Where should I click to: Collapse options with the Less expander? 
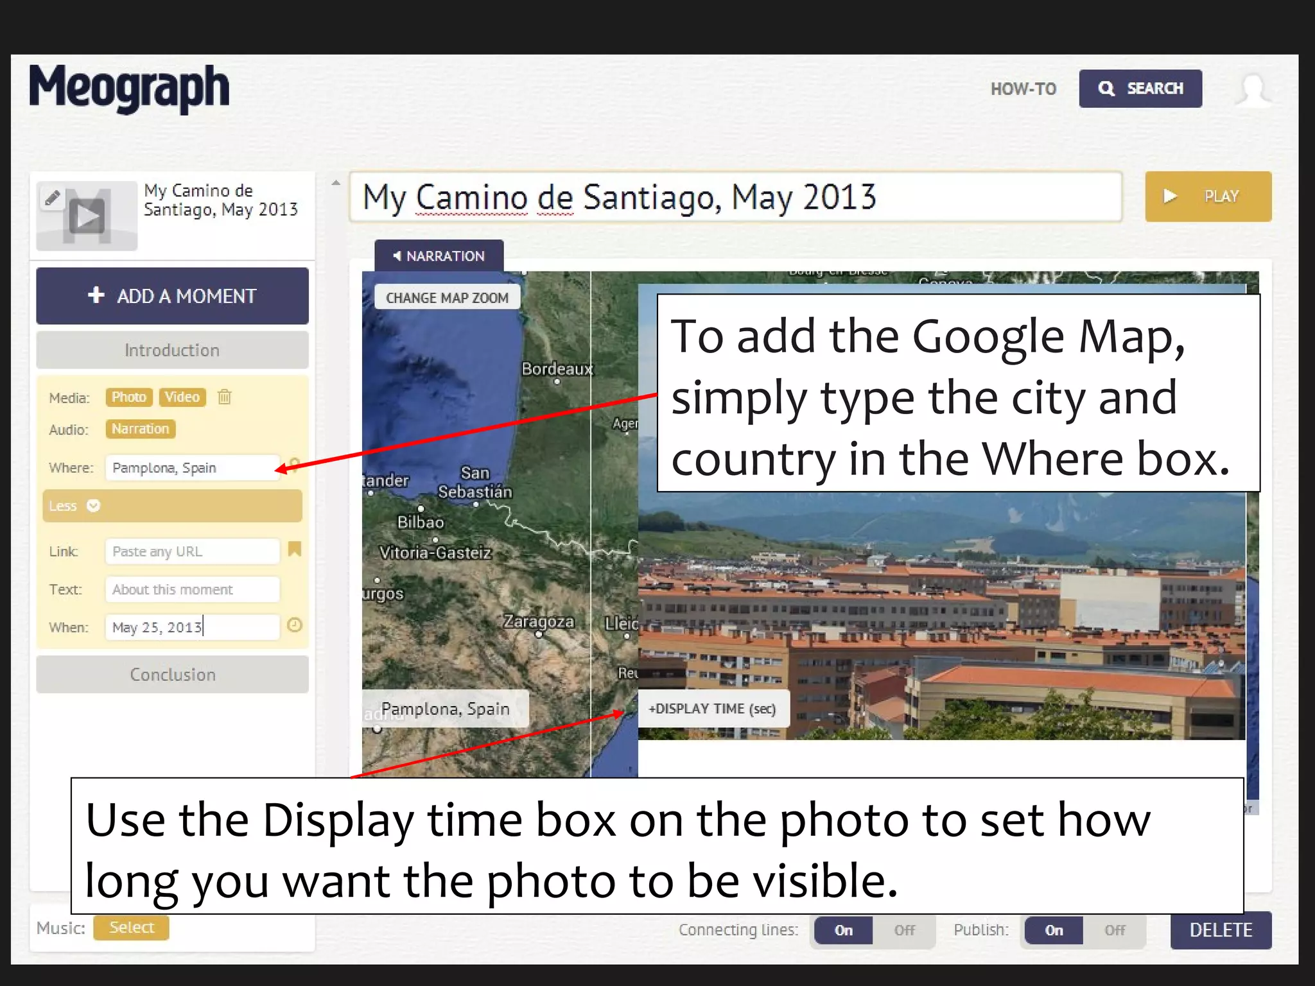172,506
